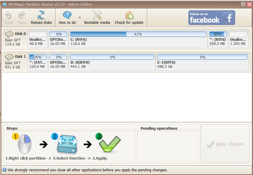Select the 100.0 MB FAT partition on Disk 1
253x175 pixels.
click(38, 62)
